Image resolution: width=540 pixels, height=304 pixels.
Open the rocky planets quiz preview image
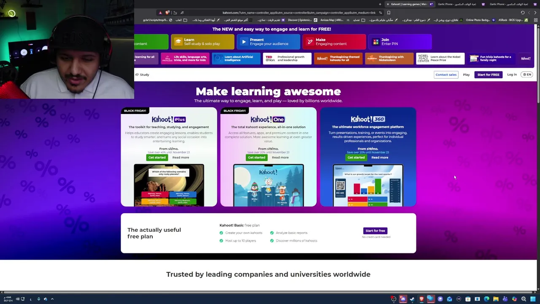coord(169,185)
